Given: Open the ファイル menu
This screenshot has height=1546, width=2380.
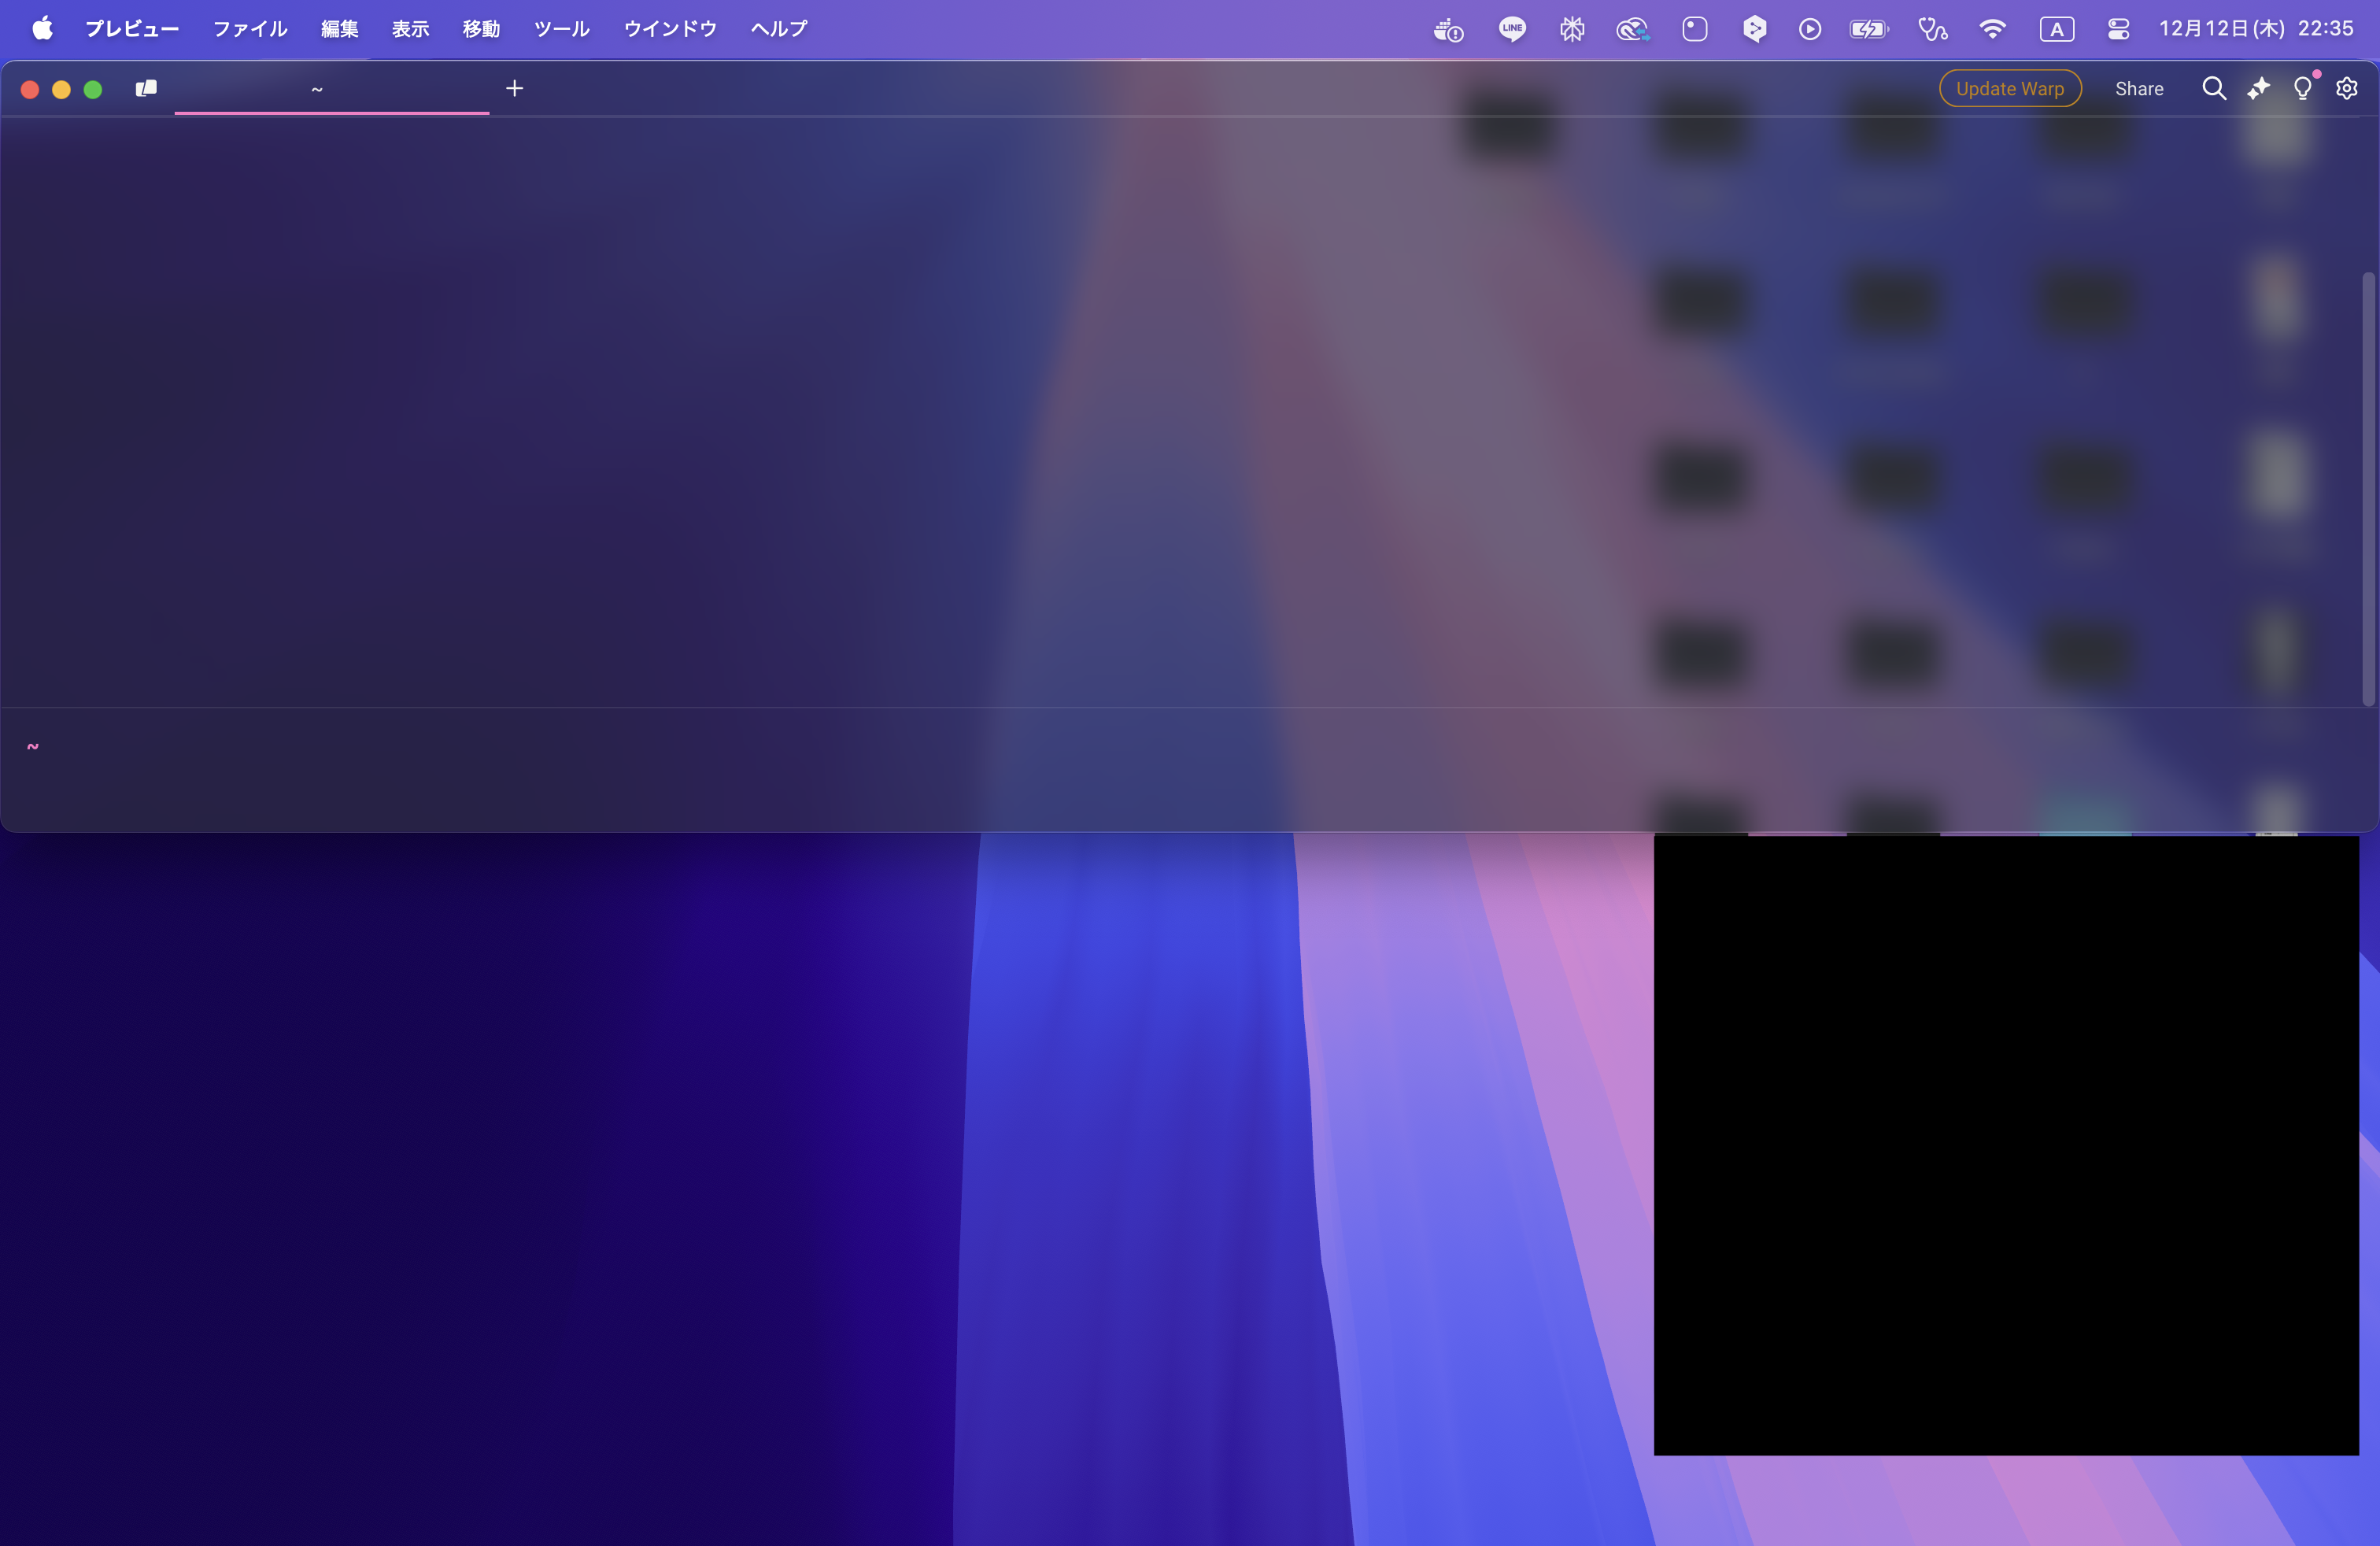Looking at the screenshot, I should click(250, 29).
